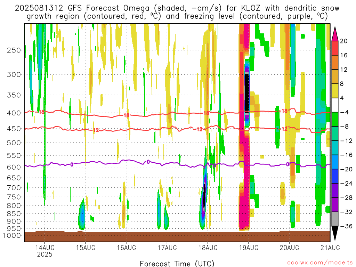Select the gold legend swatch between 8 and 12
Screen dimensions: 356x267
[335, 77]
